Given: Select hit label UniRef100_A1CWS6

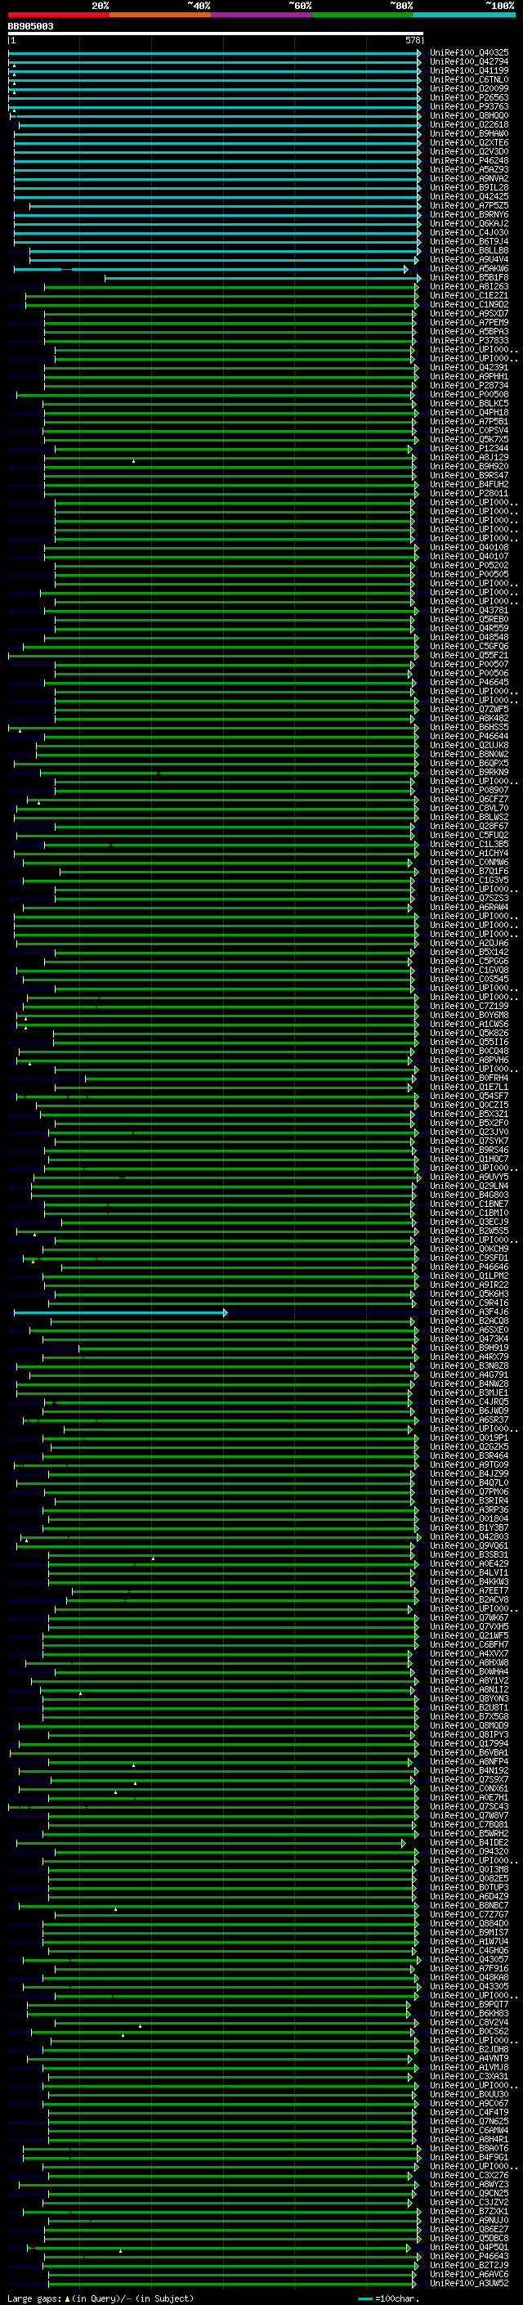Looking at the screenshot, I should click(469, 1024).
